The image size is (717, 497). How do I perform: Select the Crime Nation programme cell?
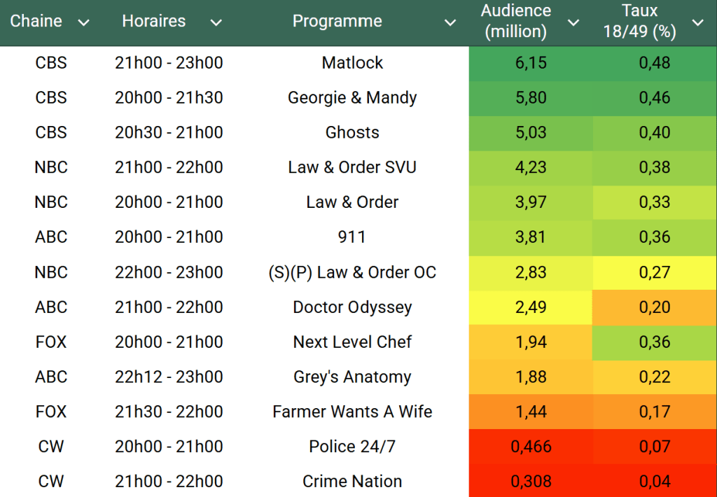[x=352, y=482]
